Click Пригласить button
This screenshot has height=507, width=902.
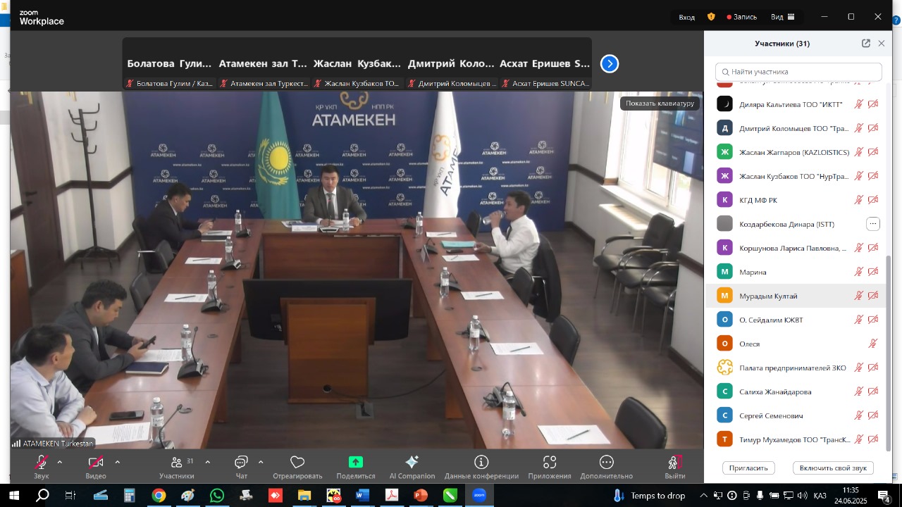[x=748, y=468]
